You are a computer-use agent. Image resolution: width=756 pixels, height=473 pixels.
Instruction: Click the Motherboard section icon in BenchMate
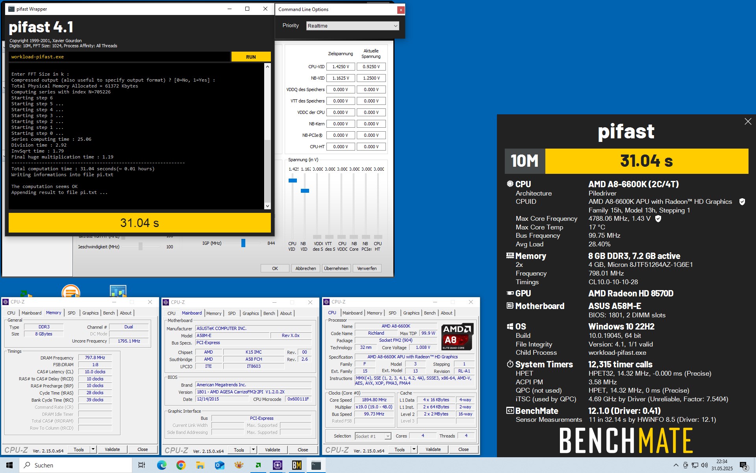tap(510, 306)
